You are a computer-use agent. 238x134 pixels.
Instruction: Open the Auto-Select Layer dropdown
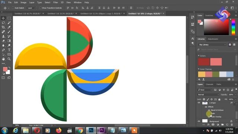[32, 8]
